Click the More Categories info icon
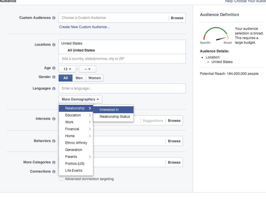Viewport: 266px width, 199px height. tap(54, 162)
